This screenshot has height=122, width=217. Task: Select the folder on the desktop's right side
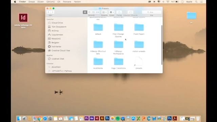[192, 16]
